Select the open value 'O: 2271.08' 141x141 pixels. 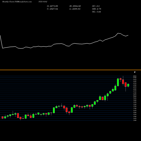click(52, 6)
